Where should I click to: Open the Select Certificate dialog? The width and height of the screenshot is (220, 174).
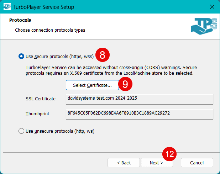[92, 85]
